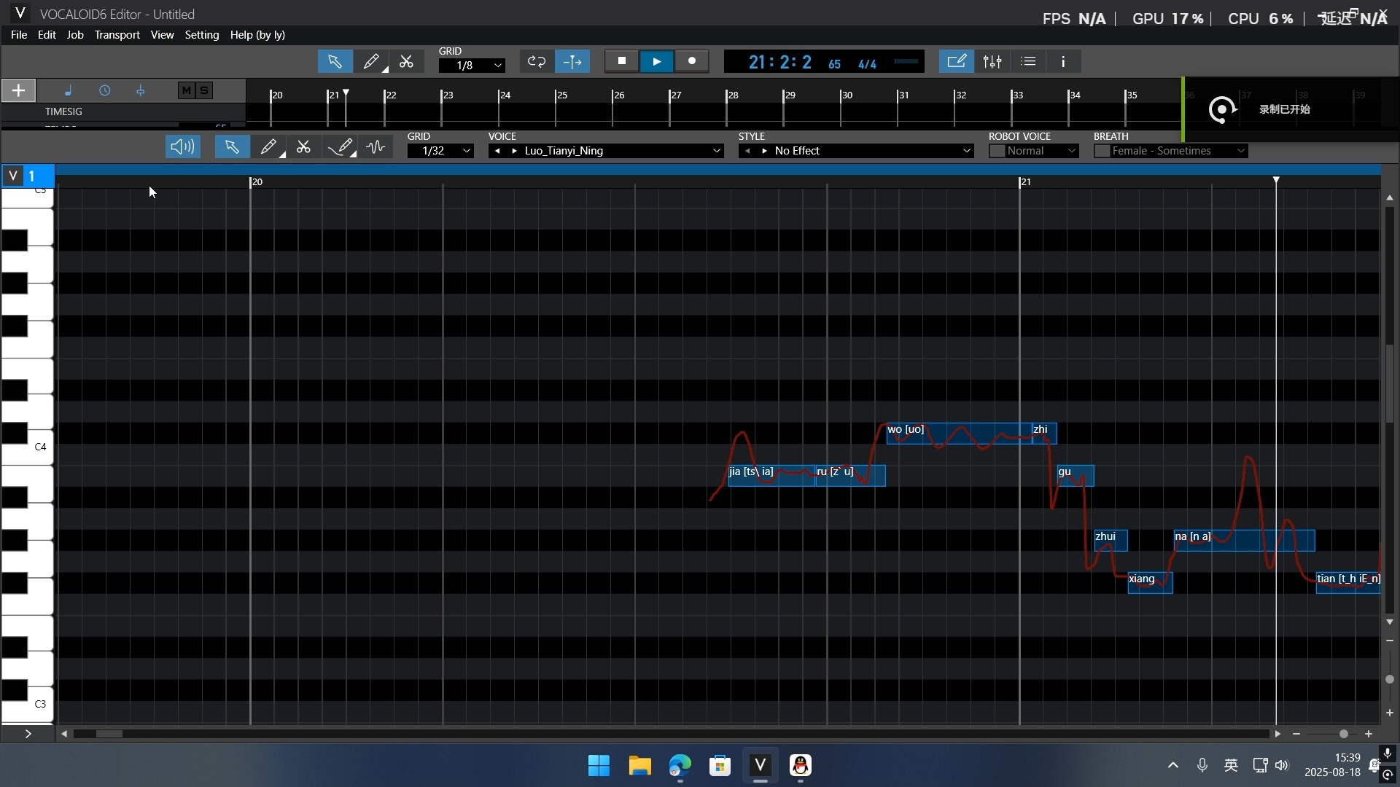Click the clock icon in track header
This screenshot has height=787, width=1400.
coord(105,90)
